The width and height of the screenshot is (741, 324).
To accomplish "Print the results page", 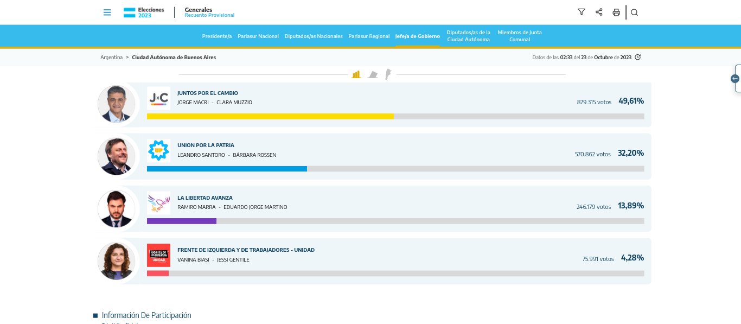I will click(x=616, y=12).
